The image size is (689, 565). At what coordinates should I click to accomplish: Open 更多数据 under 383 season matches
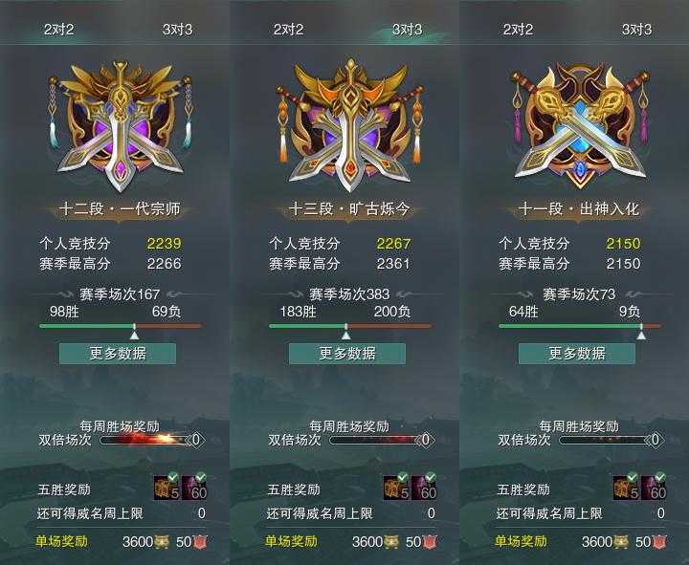tap(347, 354)
